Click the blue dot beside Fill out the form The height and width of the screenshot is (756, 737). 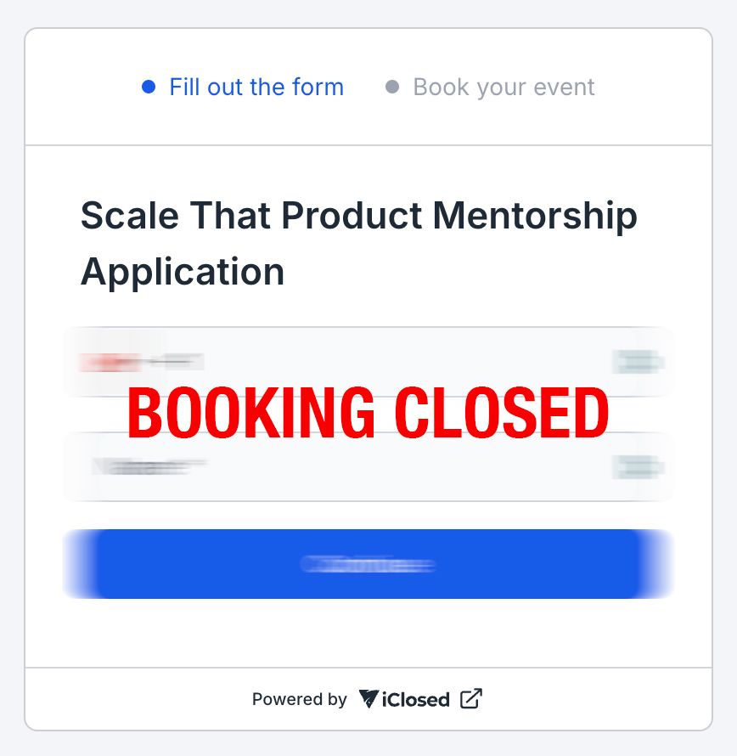point(149,87)
